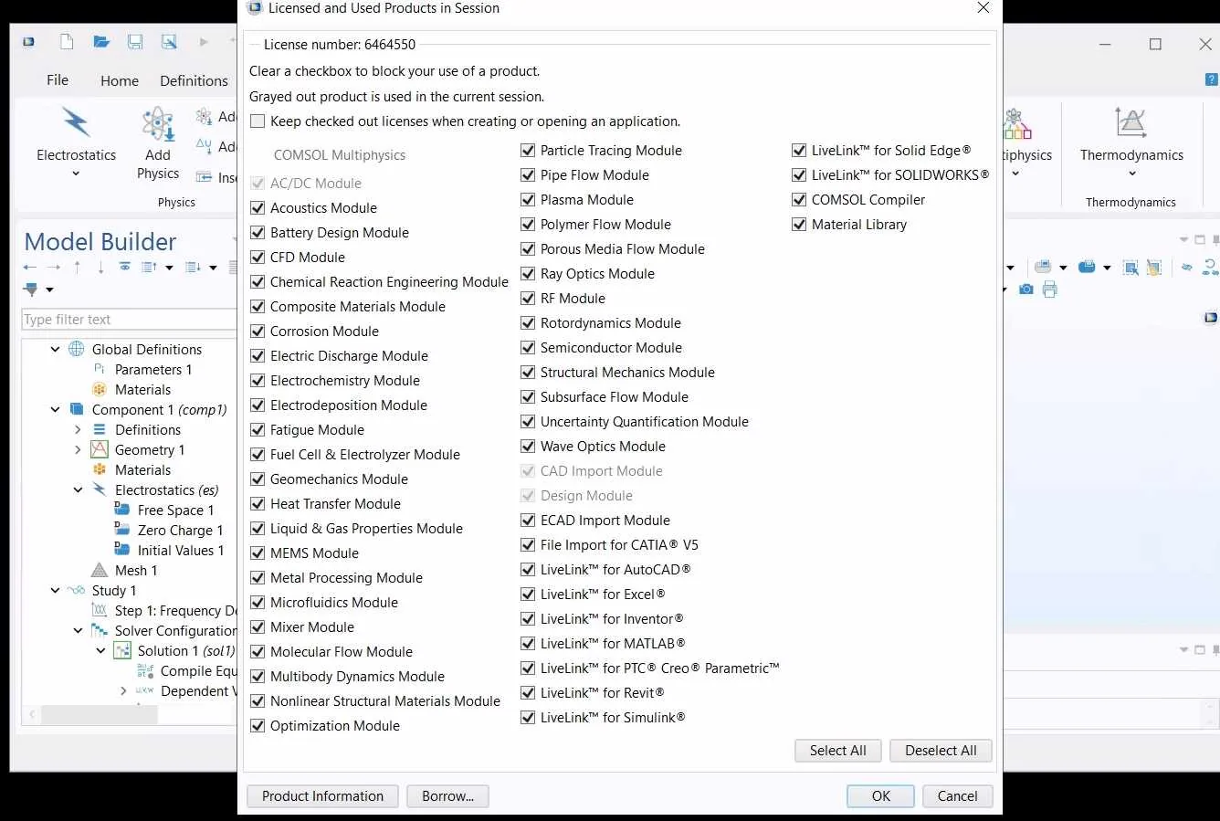Click the Electrostatics lightning bolt icon

tap(76, 122)
